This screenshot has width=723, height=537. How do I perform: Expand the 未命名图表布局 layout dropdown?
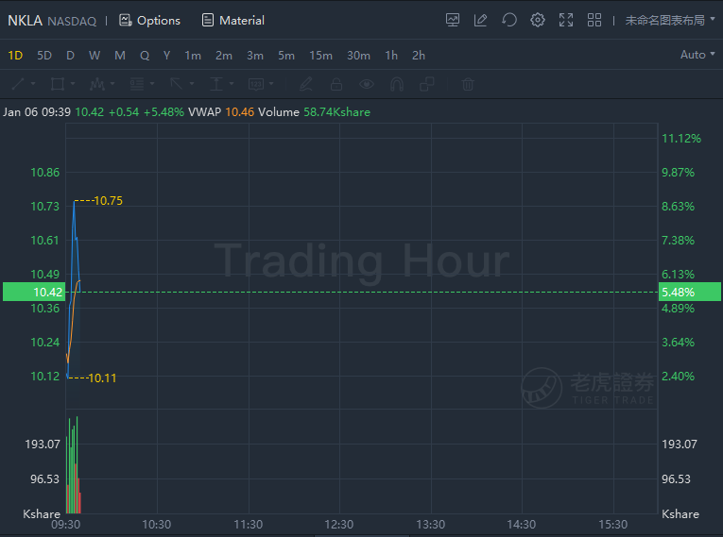coord(670,20)
